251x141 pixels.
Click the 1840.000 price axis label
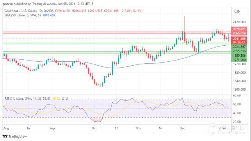point(239,81)
